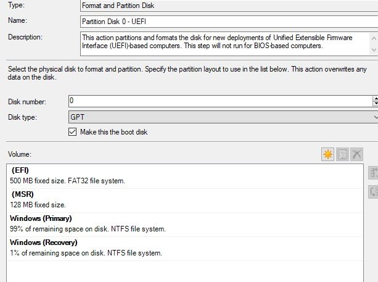Viewport: 378px width, 282px height.
Task: Select the (EFI) volume entry
Action: (x=185, y=176)
